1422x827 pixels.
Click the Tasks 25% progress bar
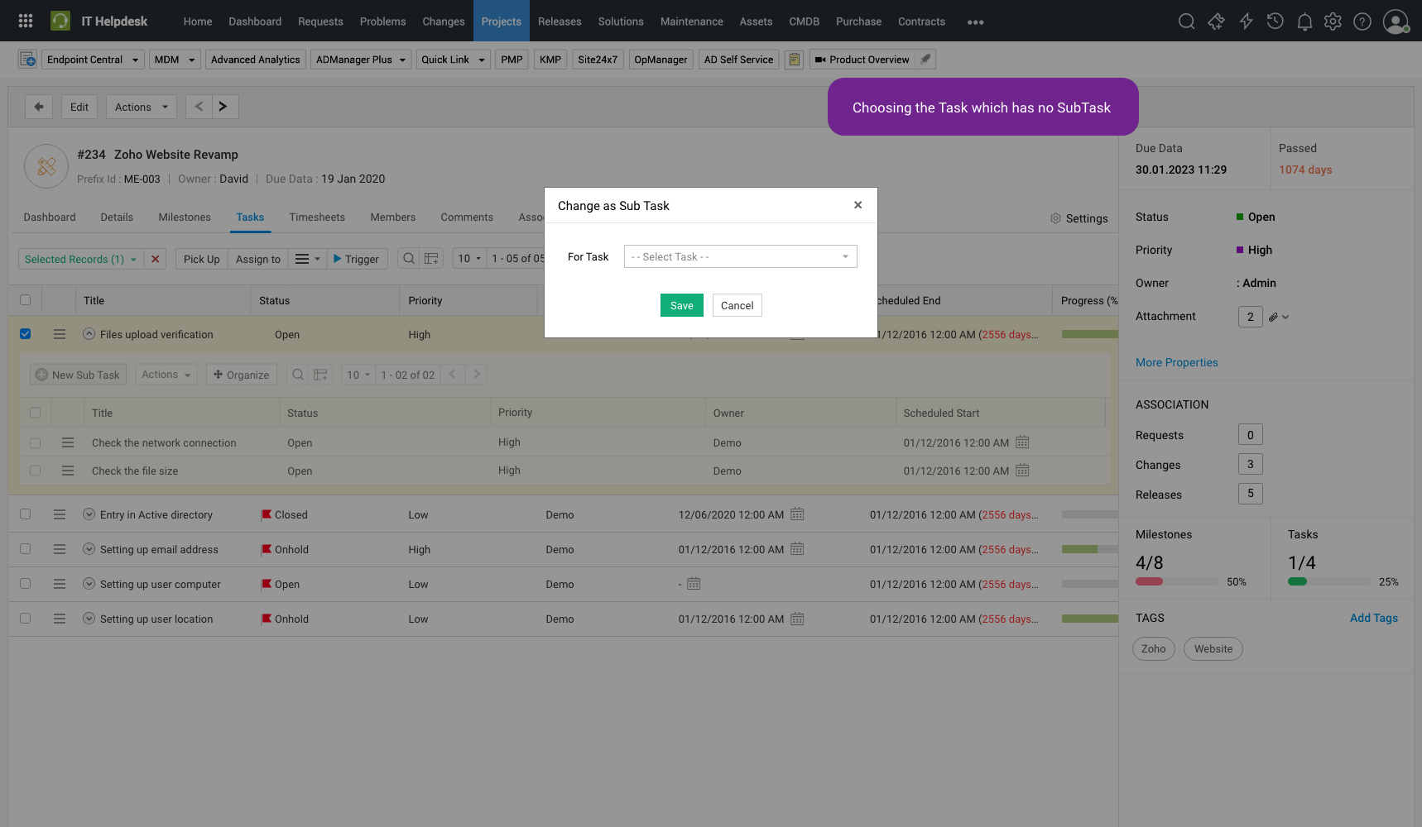click(1328, 581)
